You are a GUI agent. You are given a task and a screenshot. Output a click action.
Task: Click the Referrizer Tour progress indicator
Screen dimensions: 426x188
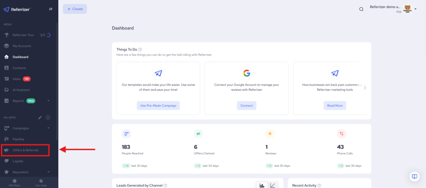click(48, 35)
